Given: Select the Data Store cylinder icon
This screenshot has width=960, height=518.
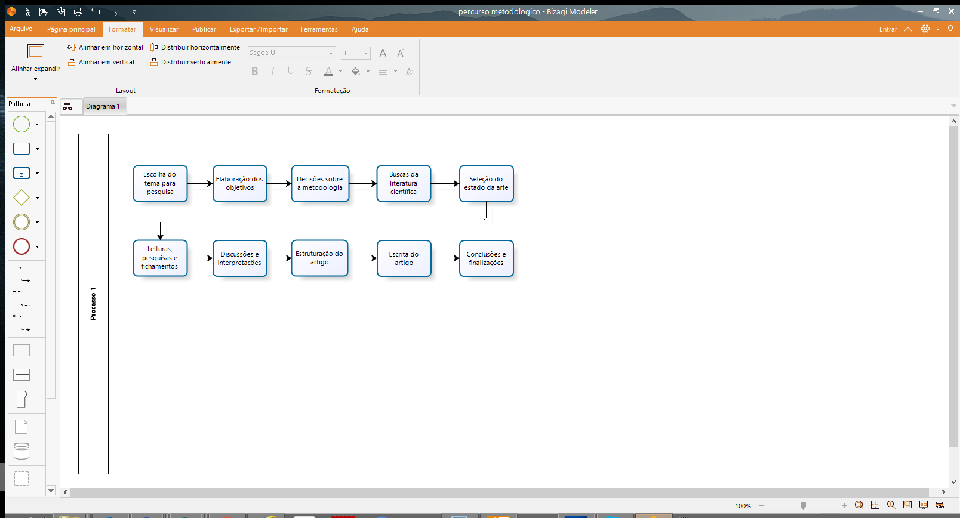Looking at the screenshot, I should (x=21, y=451).
